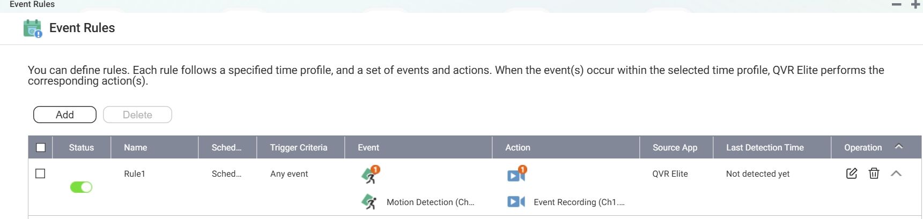
Task: Collapse the Rule1 row details
Action: coord(896,173)
